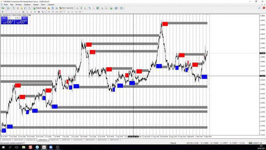Open the Справка menu
Viewport: 266px width, 150px height.
click(x=51, y=5)
